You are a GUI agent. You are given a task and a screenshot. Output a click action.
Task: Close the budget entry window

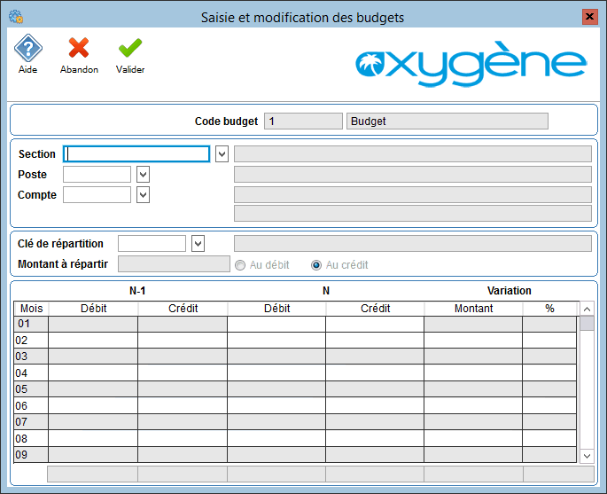(x=589, y=17)
